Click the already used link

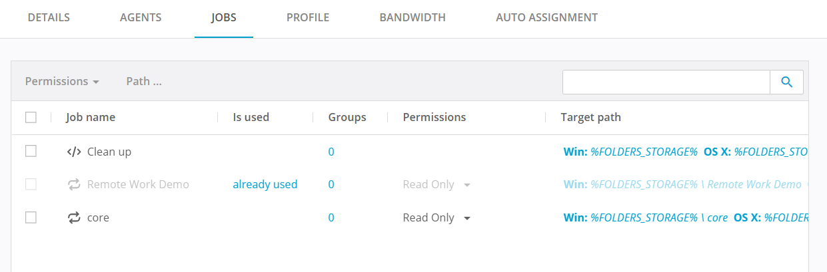(265, 184)
